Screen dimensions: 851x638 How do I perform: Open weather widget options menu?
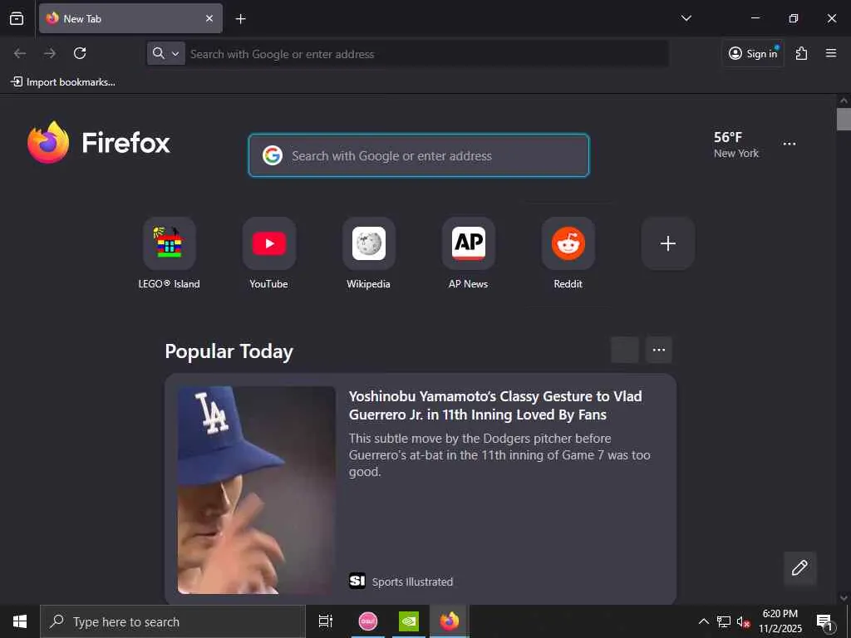790,145
